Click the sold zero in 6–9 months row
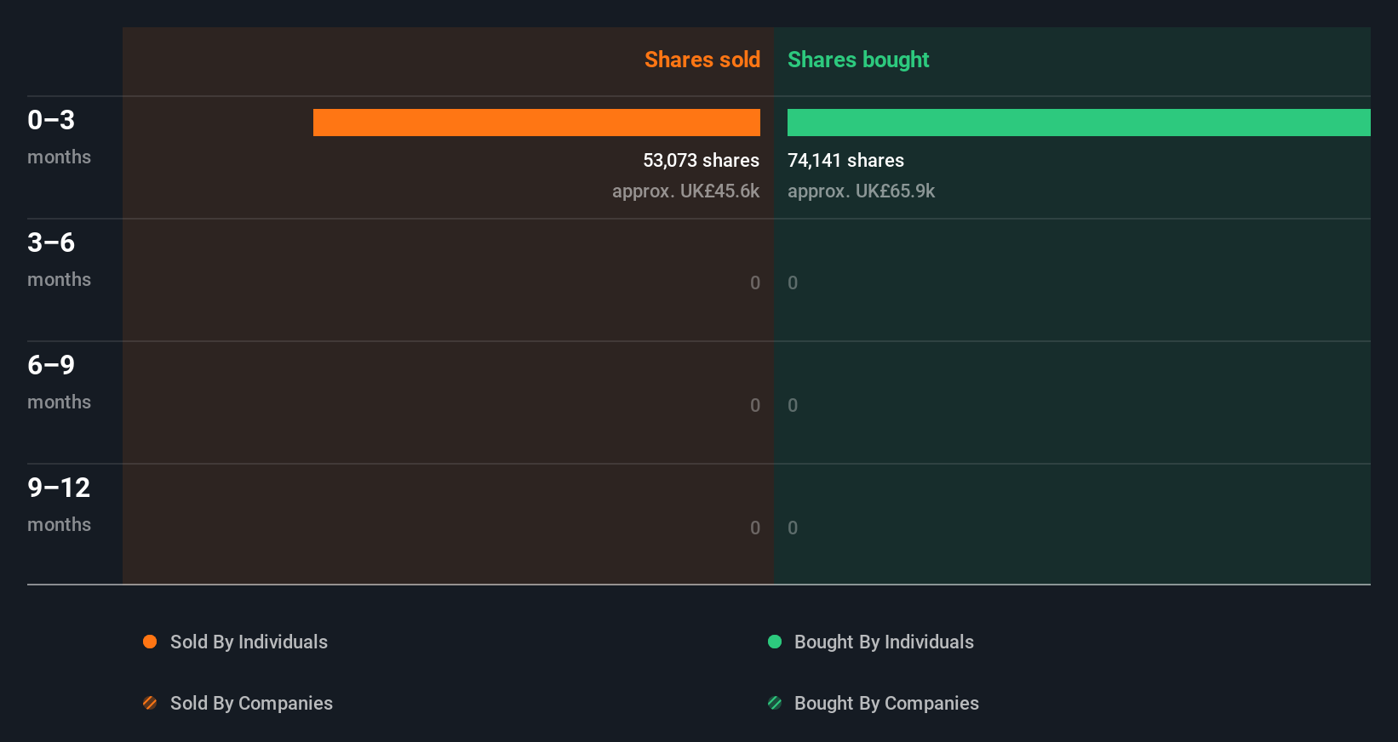Image resolution: width=1398 pixels, height=742 pixels. pos(755,405)
